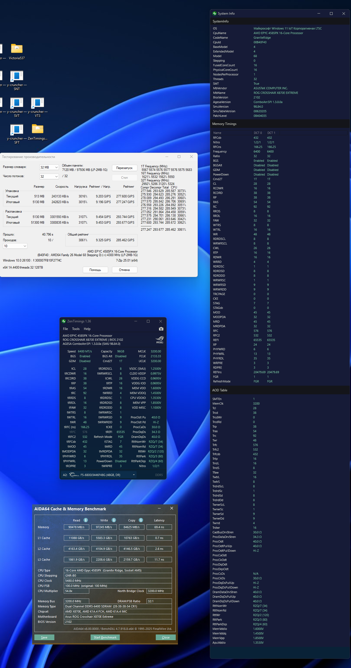Click the Отмена button in 7-Zip benchmark
351x668 pixels.
(x=124, y=270)
